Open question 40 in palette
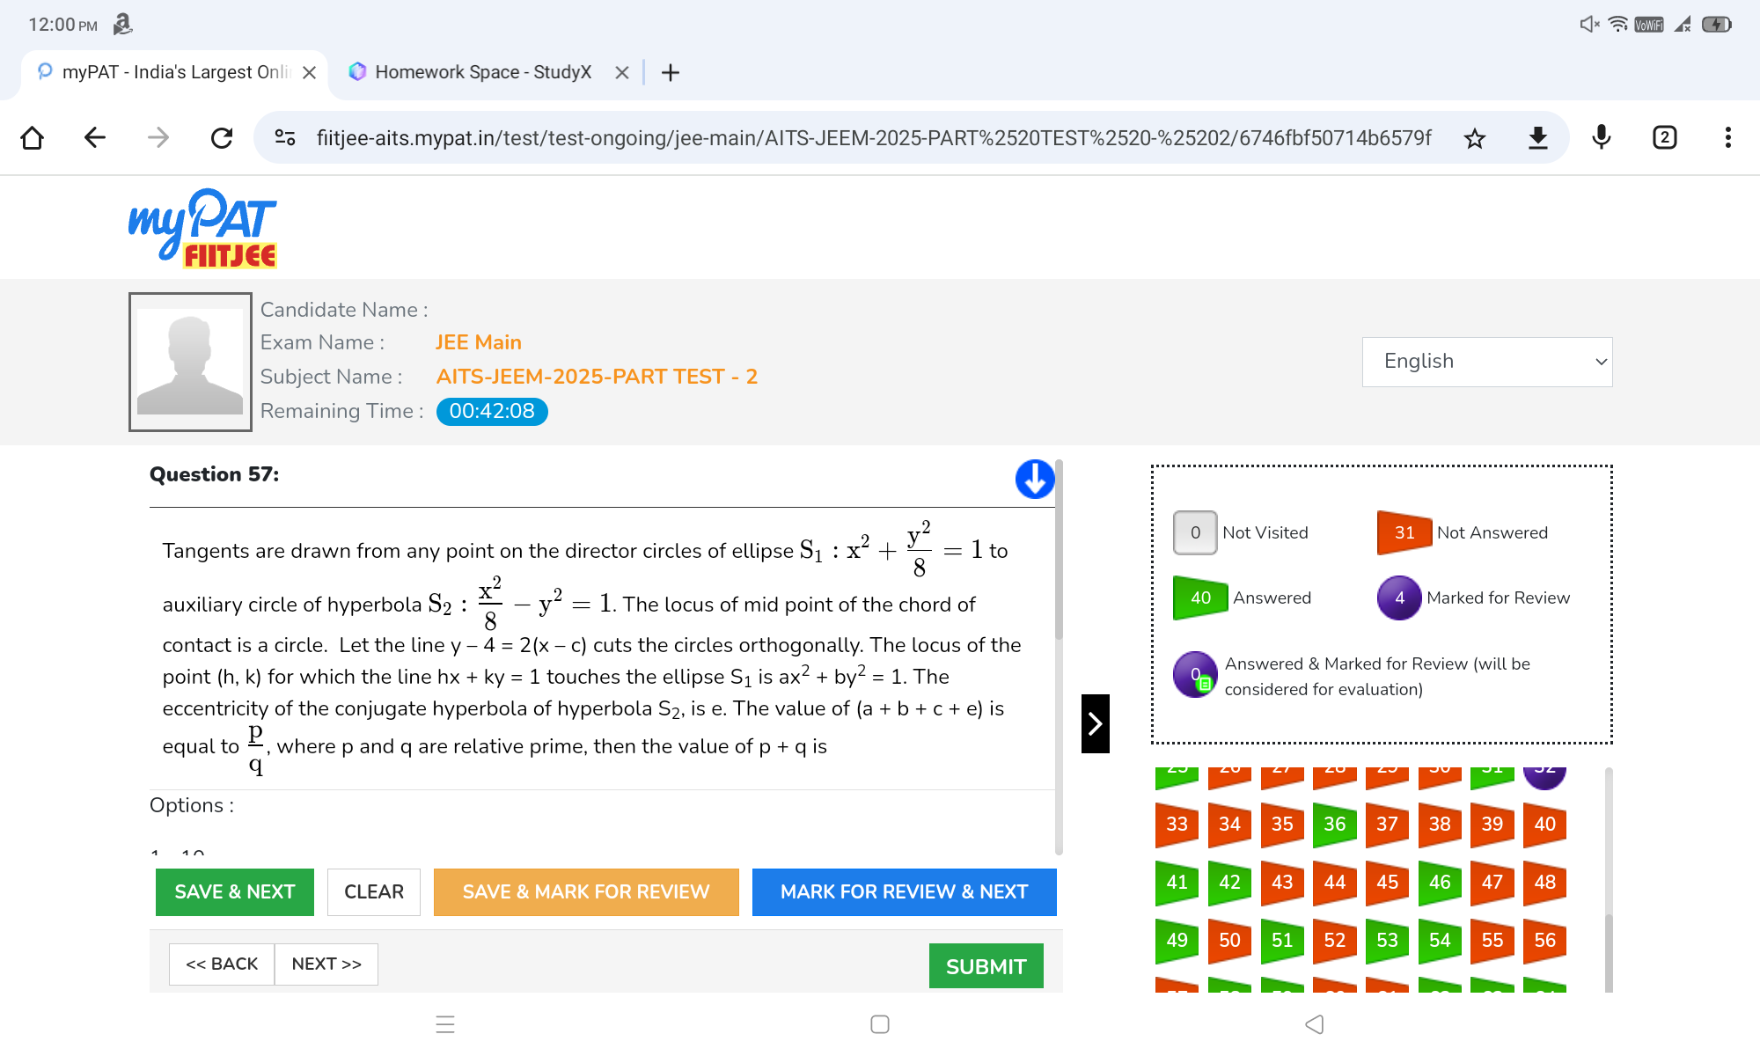The height and width of the screenshot is (1056, 1760). (1545, 825)
